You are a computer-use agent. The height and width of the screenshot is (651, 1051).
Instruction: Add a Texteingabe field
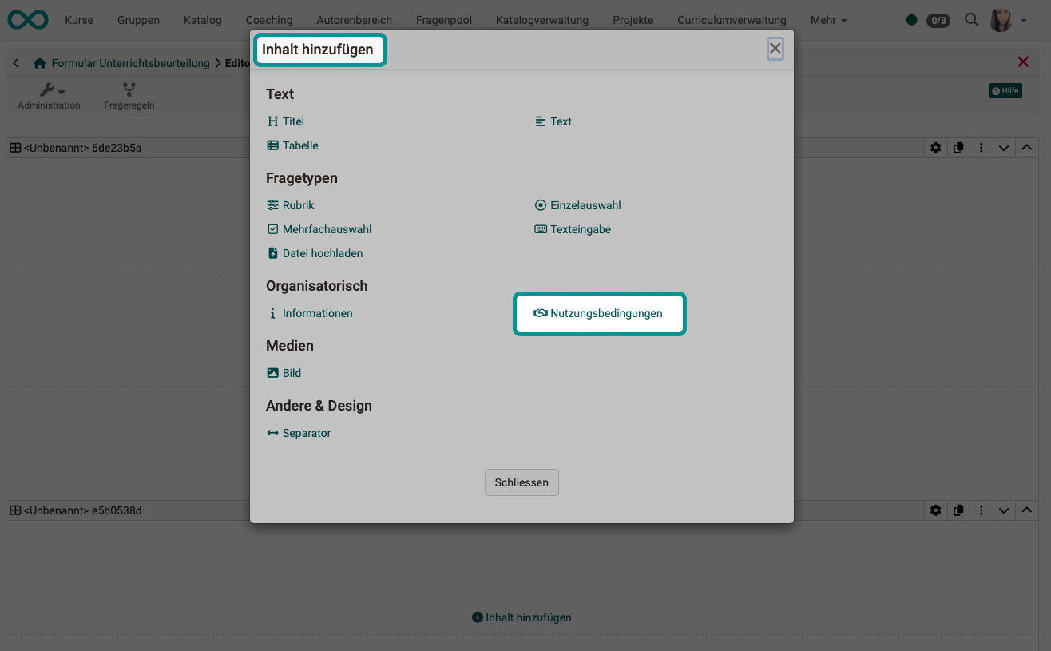[x=573, y=229]
